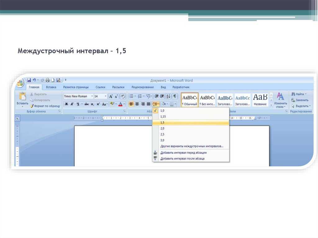The width and height of the screenshot is (318, 238).
Task: Align text left
Action: tap(131, 104)
